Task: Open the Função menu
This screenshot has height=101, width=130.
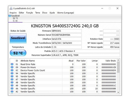Action: pyautogui.click(x=30, y=13)
